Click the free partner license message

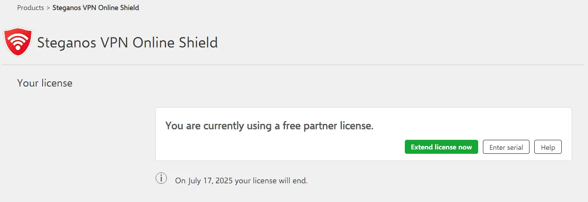coord(269,126)
